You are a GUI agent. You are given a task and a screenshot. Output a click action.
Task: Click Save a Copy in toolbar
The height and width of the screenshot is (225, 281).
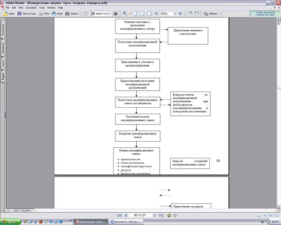(x=26, y=14)
